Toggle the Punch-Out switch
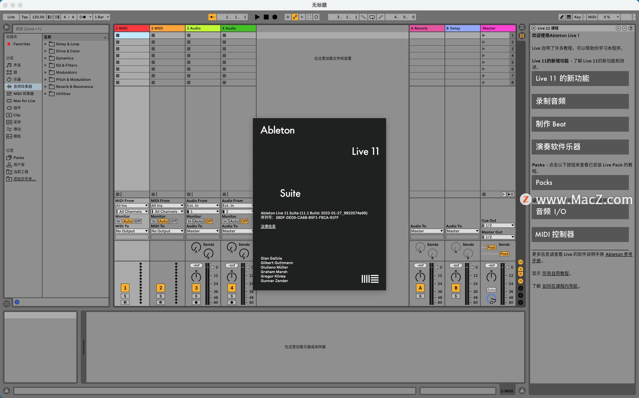The width and height of the screenshot is (639, 398). pyautogui.click(x=381, y=17)
